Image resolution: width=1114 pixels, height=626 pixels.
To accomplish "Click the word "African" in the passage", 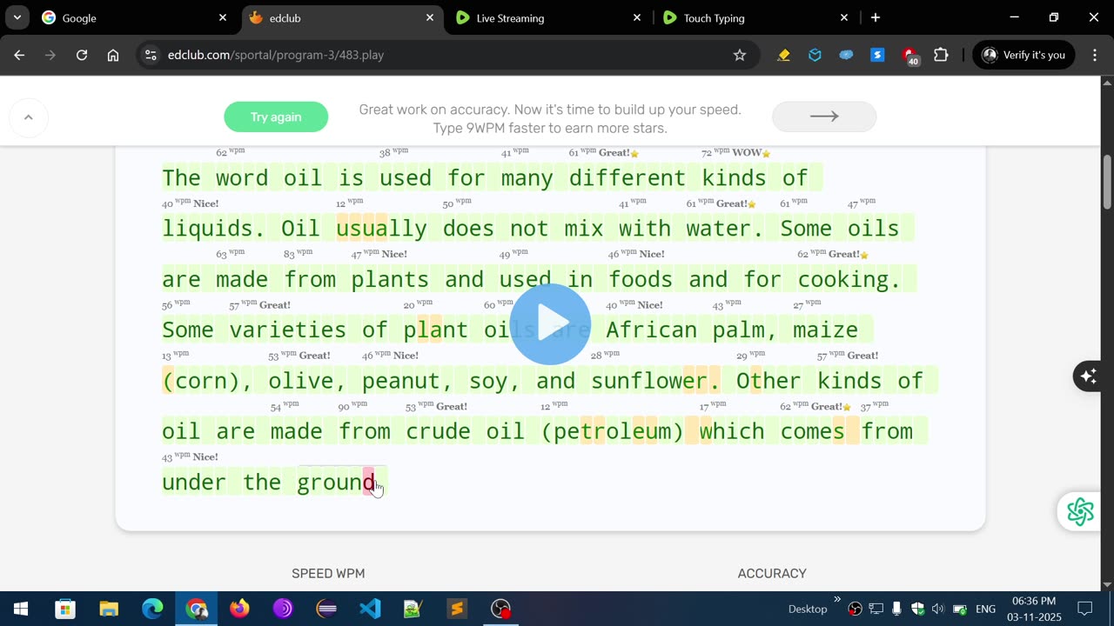I will [652, 330].
